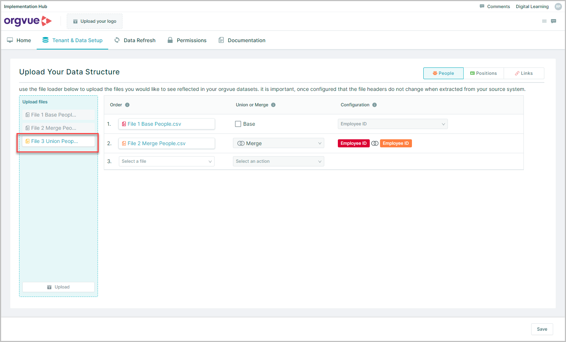Click the document icon on Documentation tab
The height and width of the screenshot is (342, 566).
(x=221, y=40)
